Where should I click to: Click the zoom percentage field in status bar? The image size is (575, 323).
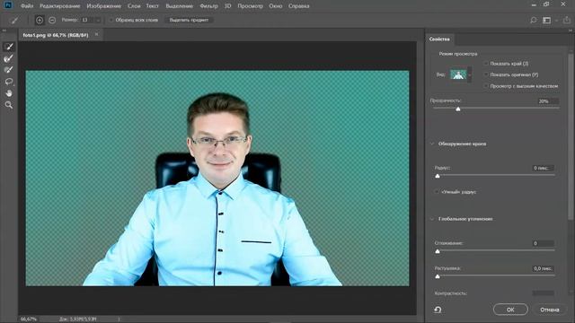[x=28, y=319]
